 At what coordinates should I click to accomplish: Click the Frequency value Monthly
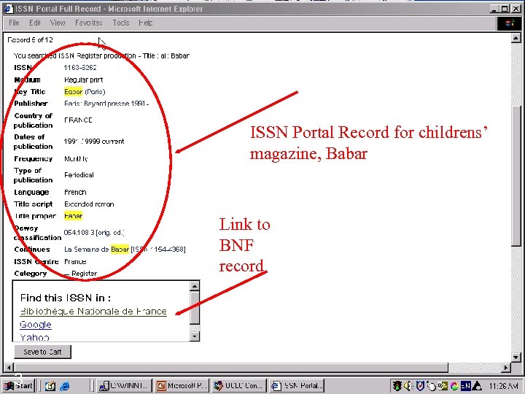pos(76,159)
